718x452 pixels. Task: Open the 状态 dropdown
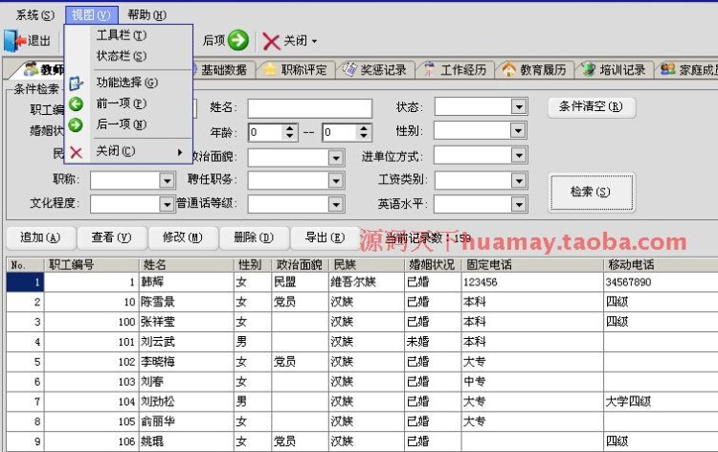coord(518,107)
